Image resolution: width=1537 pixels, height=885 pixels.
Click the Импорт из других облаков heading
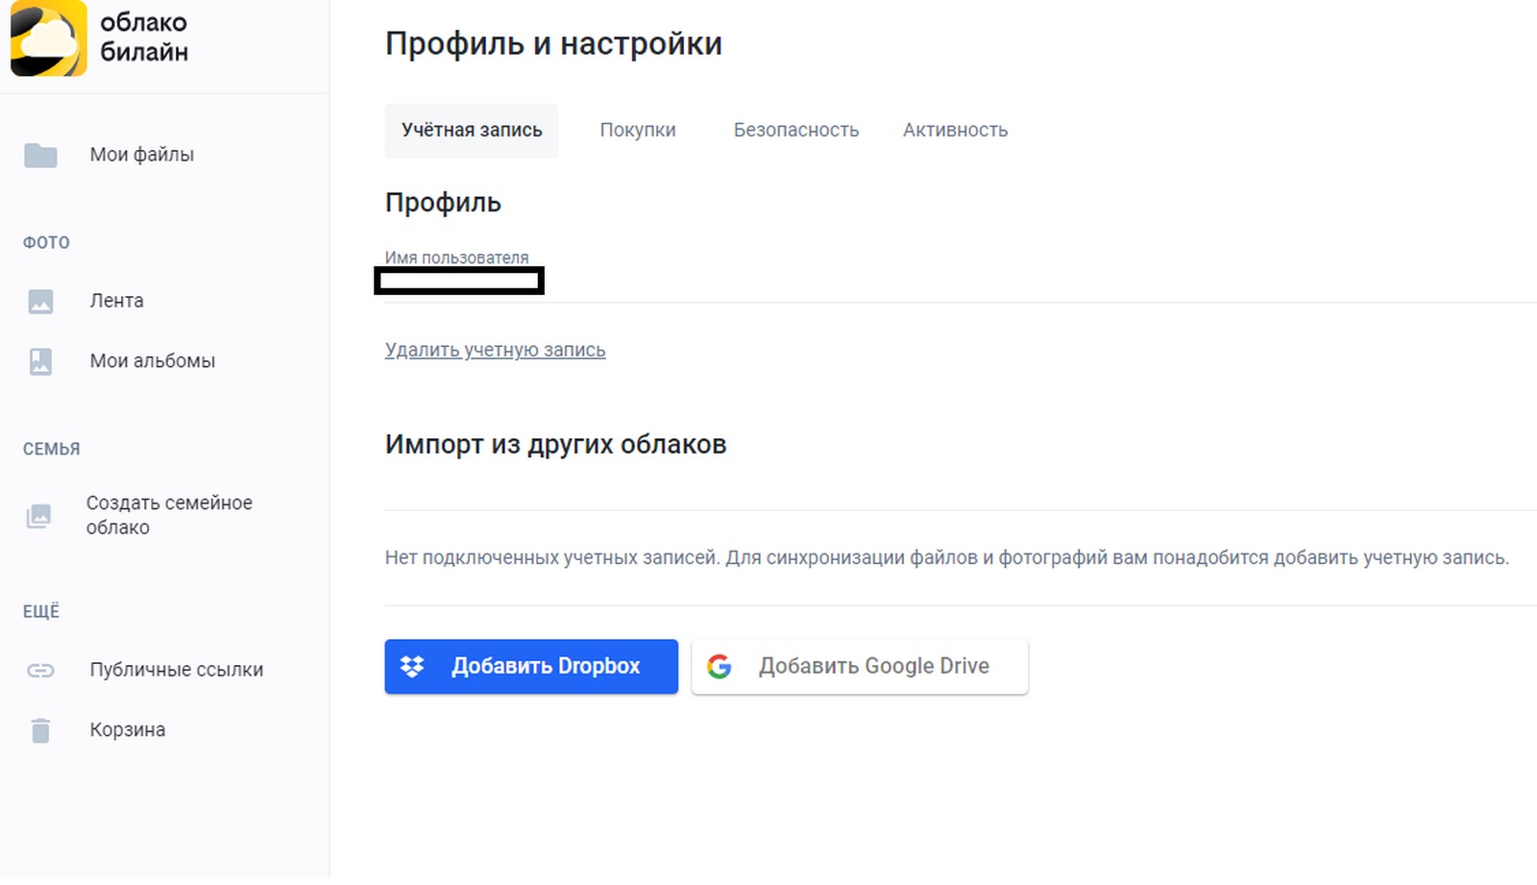pos(555,445)
